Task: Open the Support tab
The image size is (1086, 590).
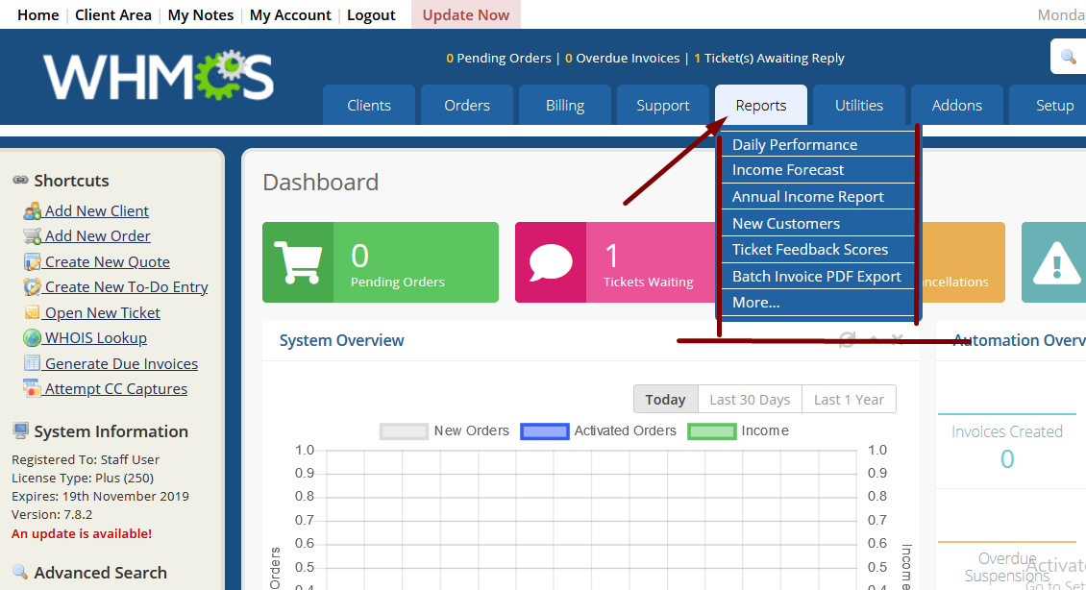Action: coord(663,106)
